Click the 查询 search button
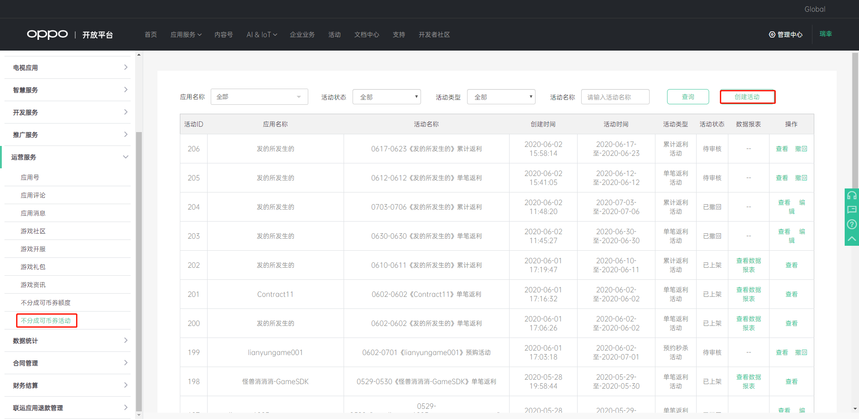The image size is (859, 419). coord(688,97)
